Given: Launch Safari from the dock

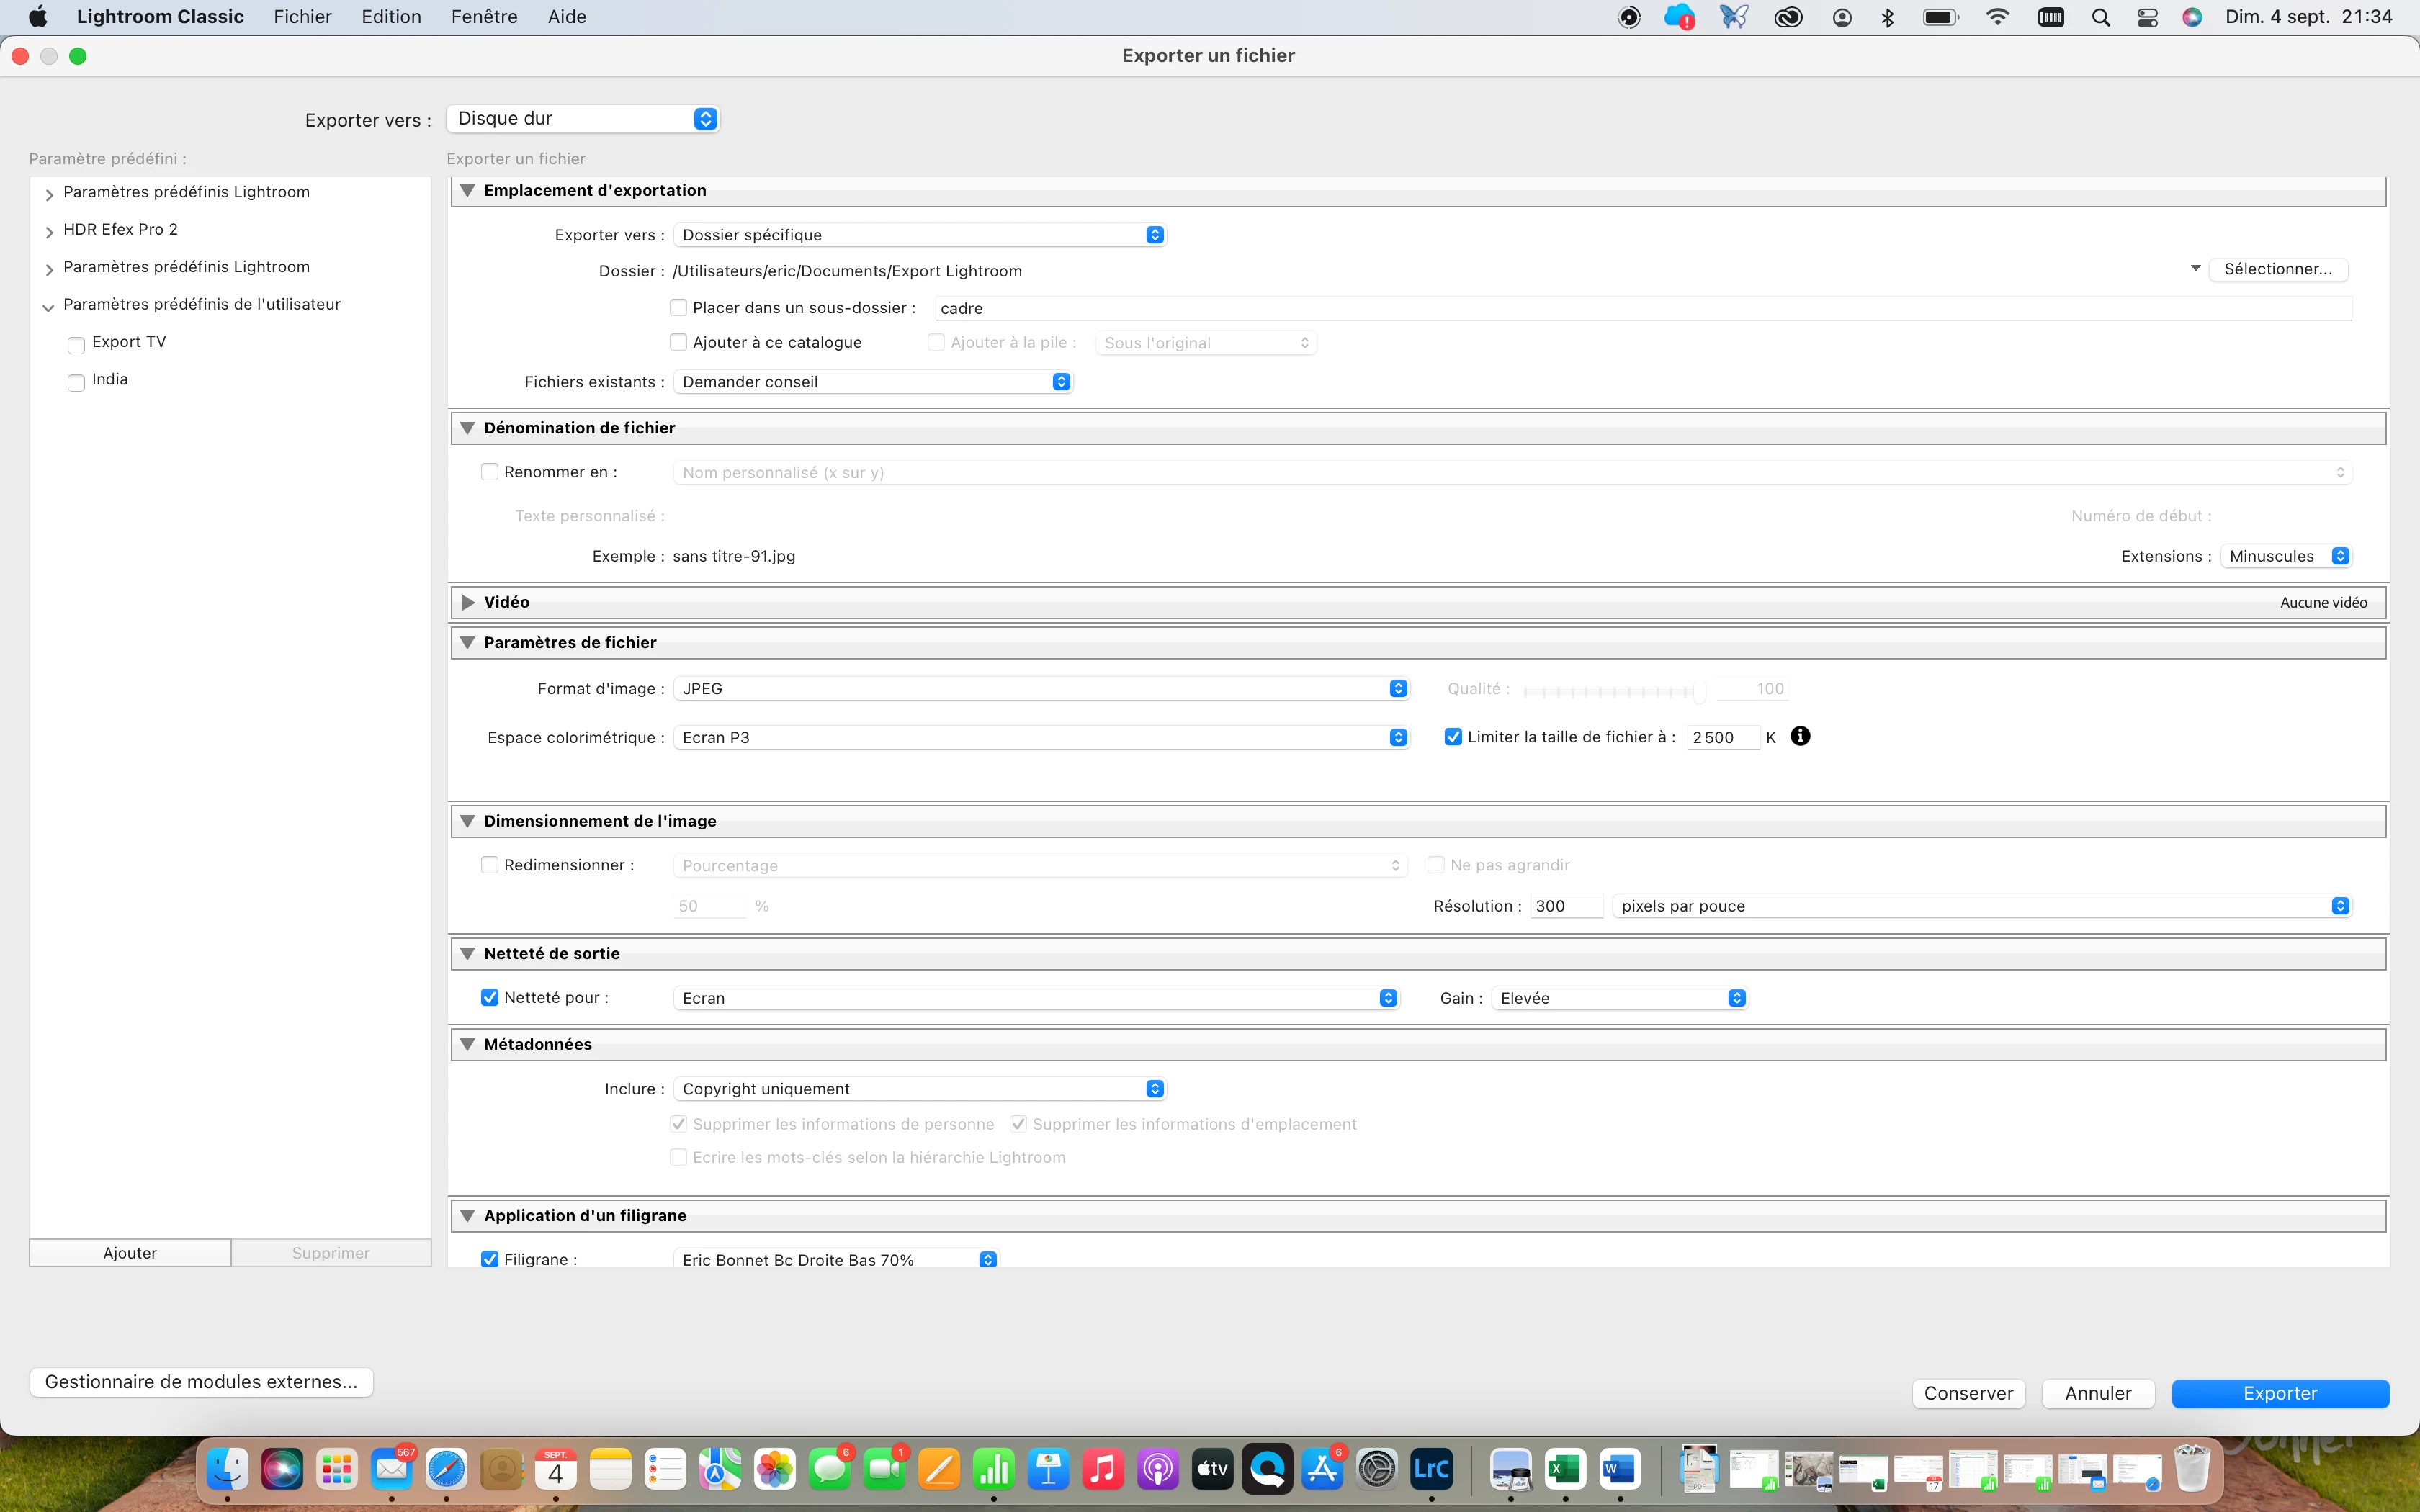Looking at the screenshot, I should 446,1469.
